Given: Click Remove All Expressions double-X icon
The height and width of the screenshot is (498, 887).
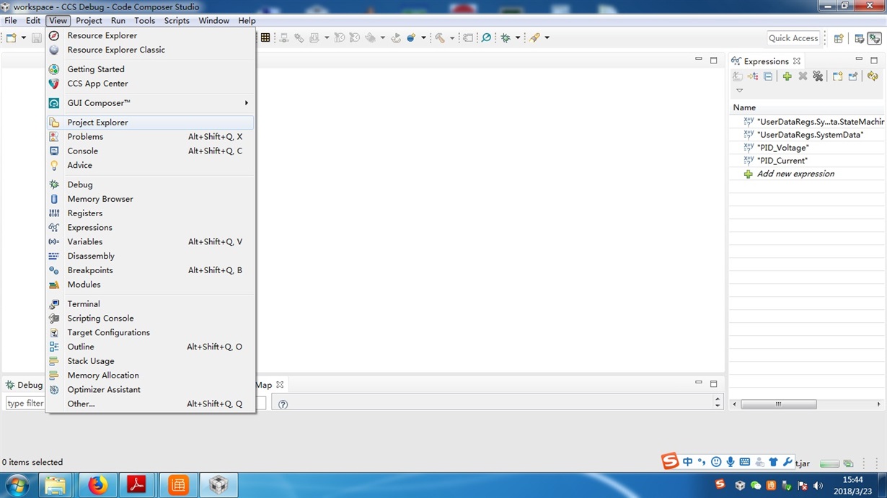Looking at the screenshot, I should click(x=818, y=76).
